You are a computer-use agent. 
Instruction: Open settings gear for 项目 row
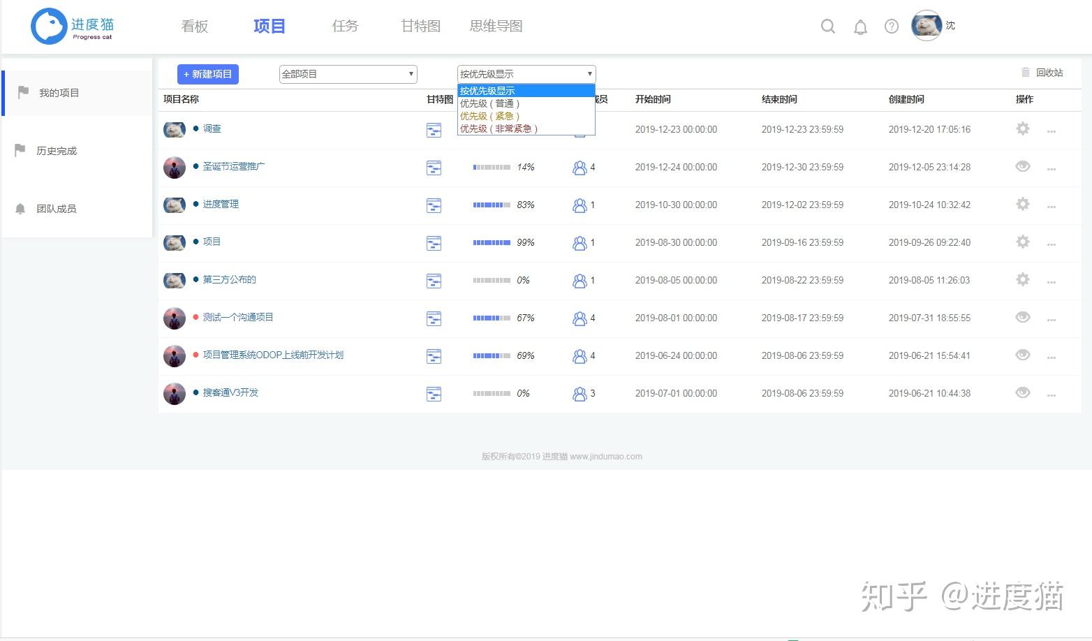pyautogui.click(x=1023, y=242)
